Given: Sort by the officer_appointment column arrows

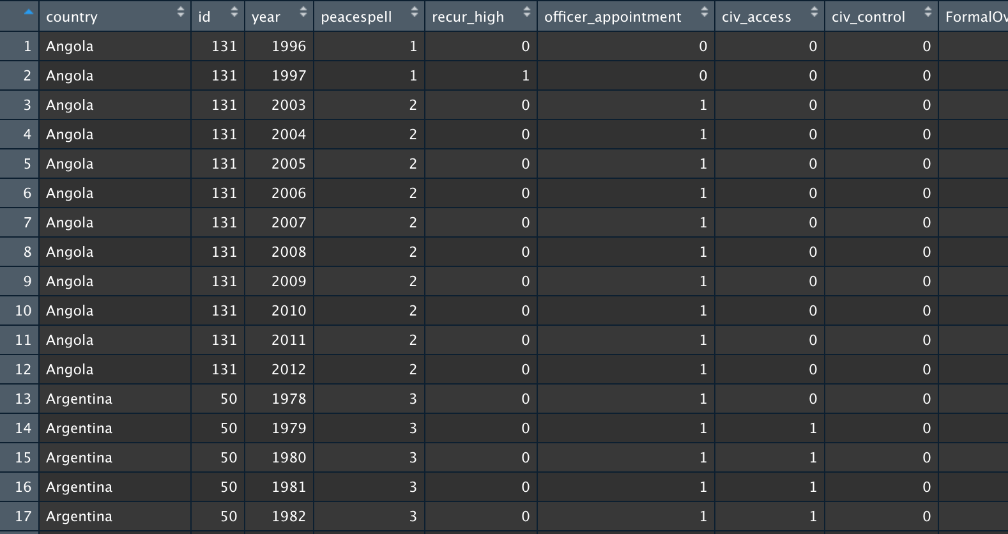Looking at the screenshot, I should tap(705, 11).
